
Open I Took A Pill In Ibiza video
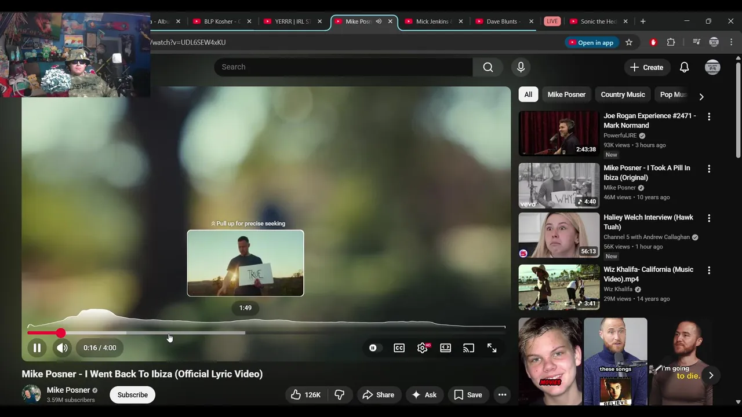(x=647, y=173)
